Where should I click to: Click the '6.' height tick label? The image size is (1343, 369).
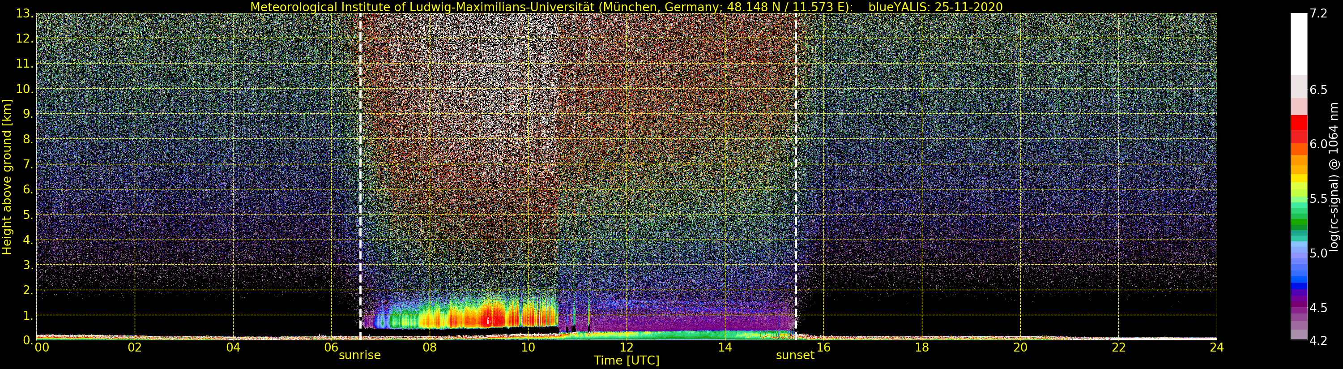[x=28, y=189]
